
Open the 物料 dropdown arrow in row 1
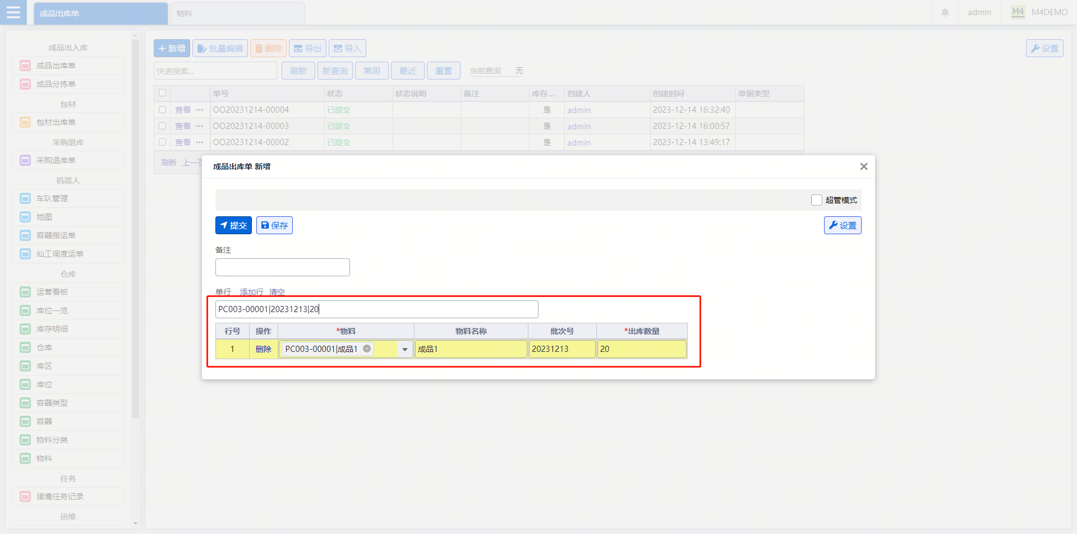click(x=405, y=349)
